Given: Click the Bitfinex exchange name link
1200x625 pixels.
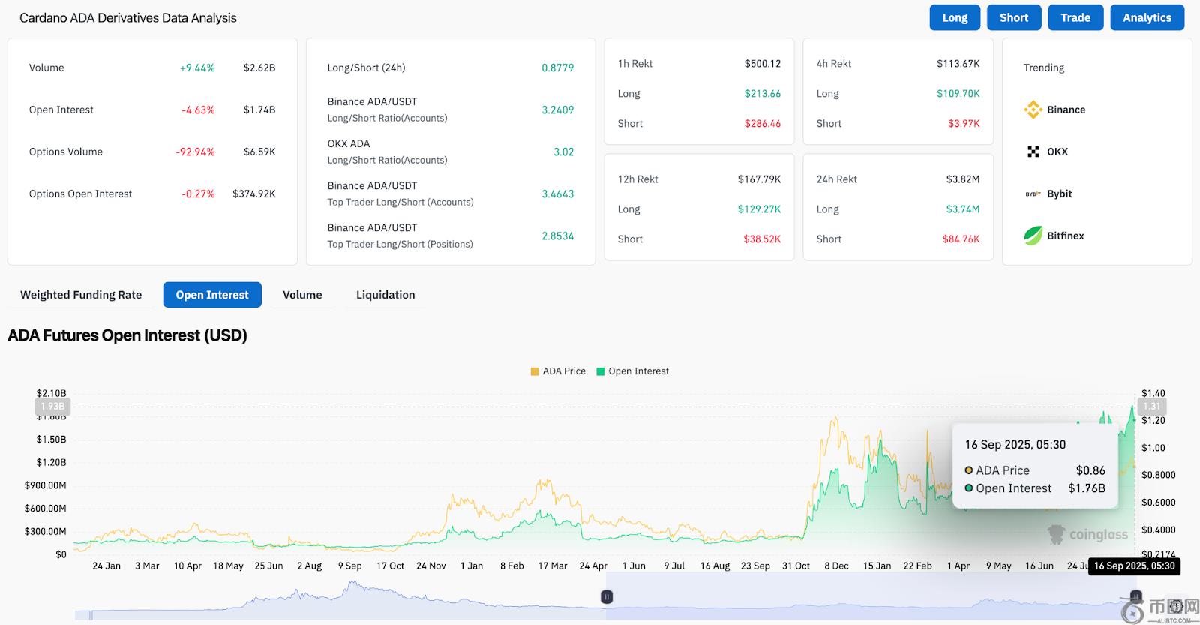Looking at the screenshot, I should click(1066, 236).
